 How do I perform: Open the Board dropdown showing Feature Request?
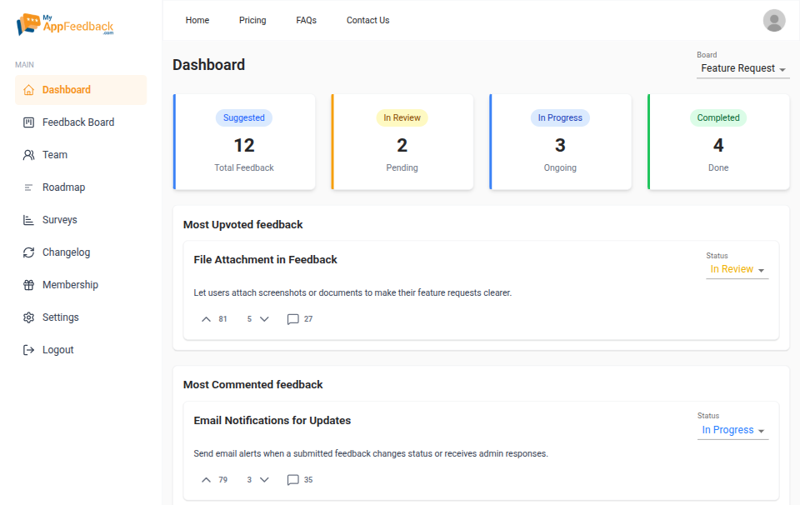(742, 68)
